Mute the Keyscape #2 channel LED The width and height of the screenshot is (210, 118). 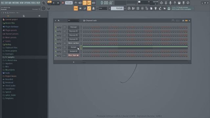pos(56,31)
